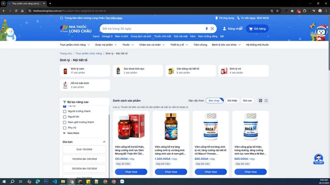The width and height of the screenshot is (330, 185).
Task: Expand Chăm sóc cá nhân menu
Action: tap(152, 45)
